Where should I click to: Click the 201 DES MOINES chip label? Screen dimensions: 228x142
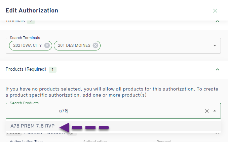74,45
